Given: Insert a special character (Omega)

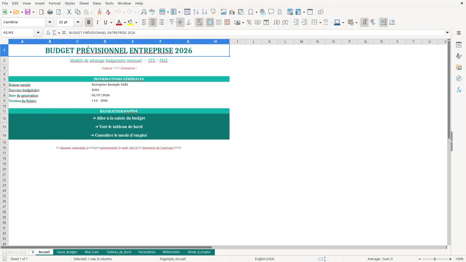Looking at the screenshot, I should [x=251, y=12].
